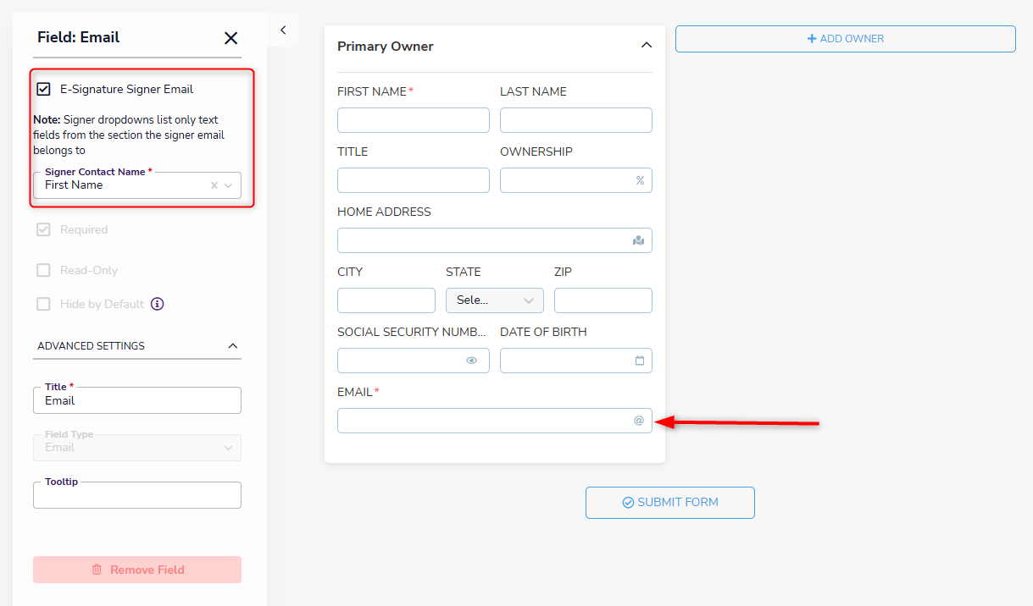This screenshot has width=1033, height=606.
Task: Collapse the left sidebar with the chevron
Action: tap(283, 30)
